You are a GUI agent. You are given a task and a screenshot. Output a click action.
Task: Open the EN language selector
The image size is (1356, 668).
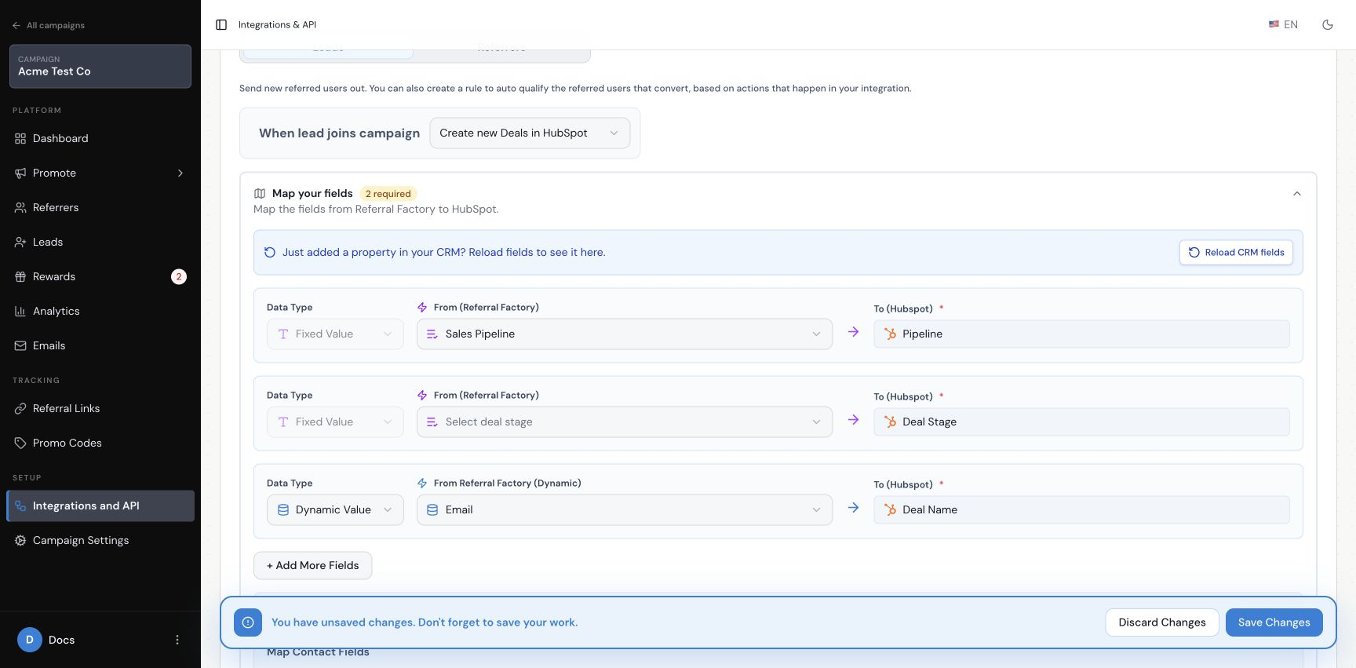click(x=1283, y=25)
